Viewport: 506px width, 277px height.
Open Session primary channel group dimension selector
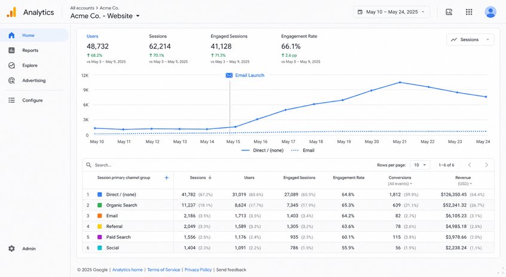pyautogui.click(x=124, y=177)
